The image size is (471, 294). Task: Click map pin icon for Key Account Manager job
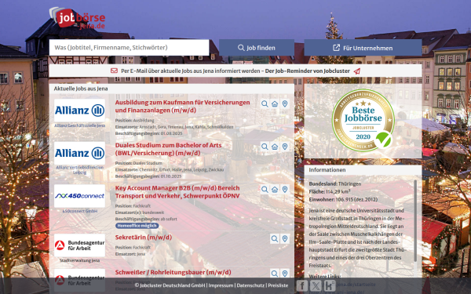[x=285, y=189]
